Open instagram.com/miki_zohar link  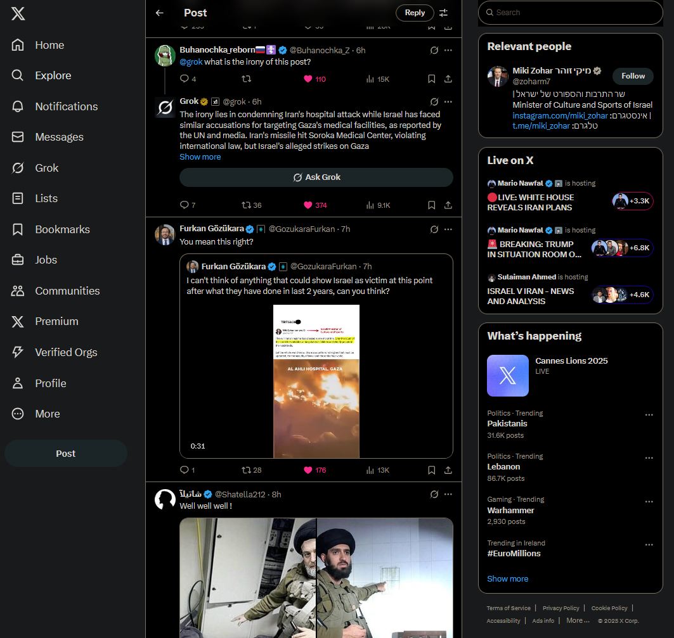click(560, 115)
